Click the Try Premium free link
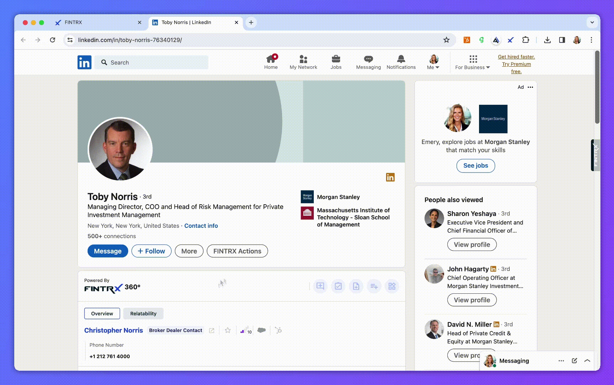614x385 pixels. pyautogui.click(x=516, y=64)
